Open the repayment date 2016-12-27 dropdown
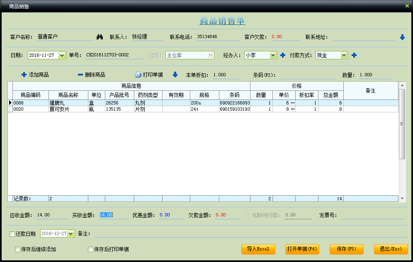Screen dimensions: 413x262 coord(70,233)
